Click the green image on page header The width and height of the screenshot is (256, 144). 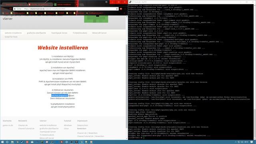(96, 19)
